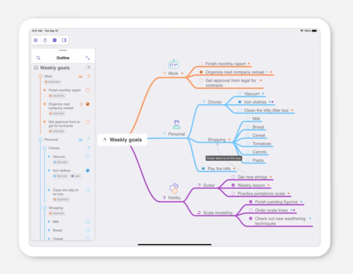Screen dimensions: 353x274
Task: Open the documents grid icon in toolbar
Action: pos(36,40)
